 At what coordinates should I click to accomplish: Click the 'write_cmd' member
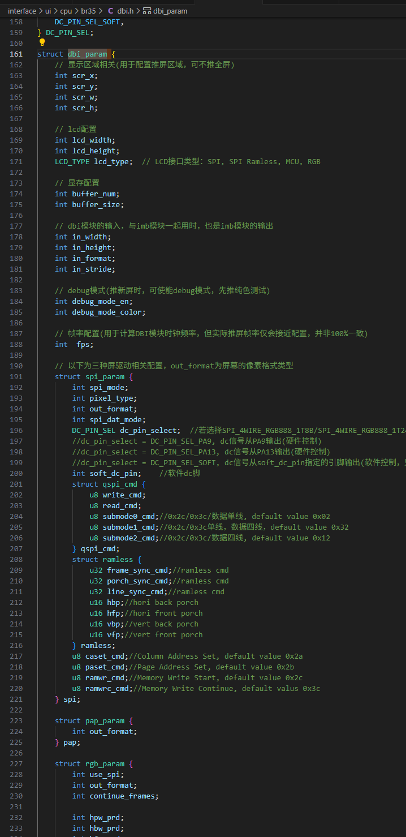coord(122,495)
